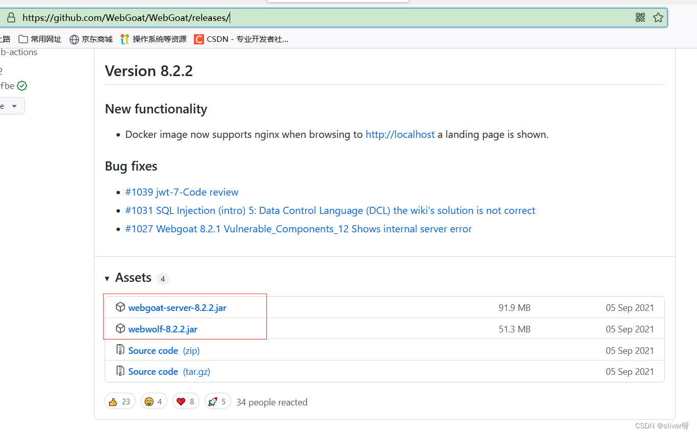The width and height of the screenshot is (697, 434).
Task: Toggle the thumbs-up reaction
Action: [120, 401]
